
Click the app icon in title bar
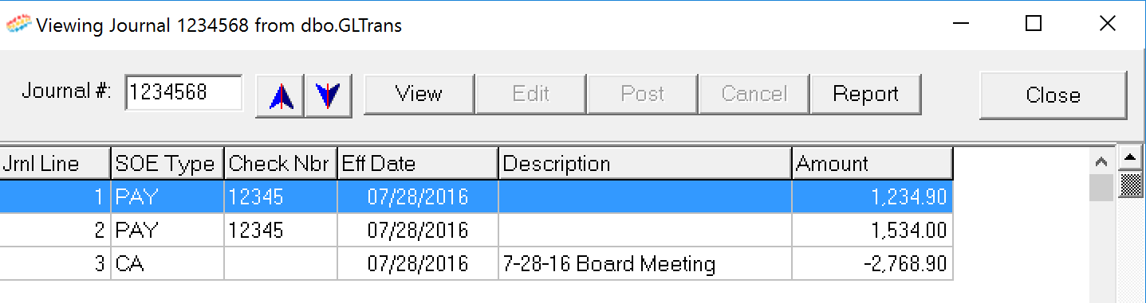pyautogui.click(x=19, y=25)
